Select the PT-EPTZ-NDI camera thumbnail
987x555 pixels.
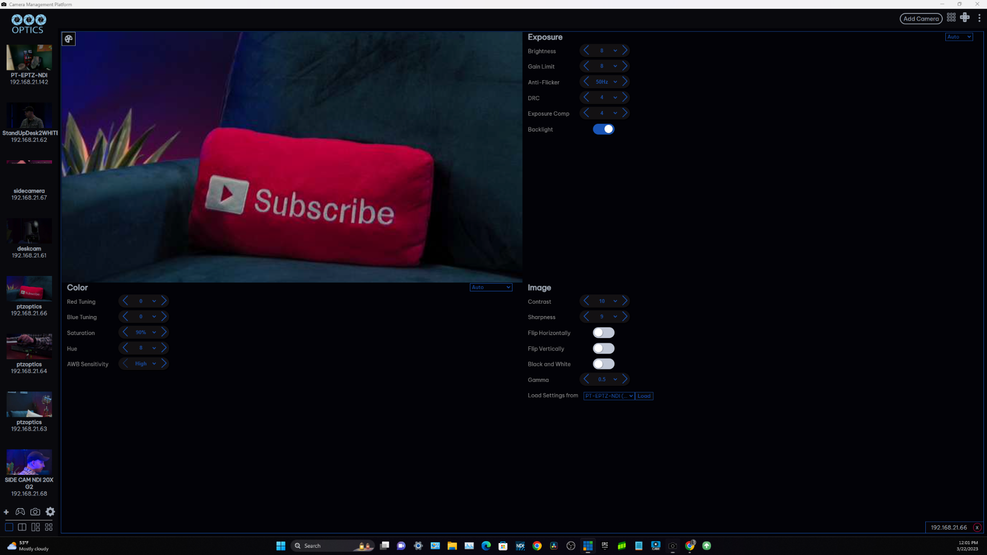(x=29, y=58)
